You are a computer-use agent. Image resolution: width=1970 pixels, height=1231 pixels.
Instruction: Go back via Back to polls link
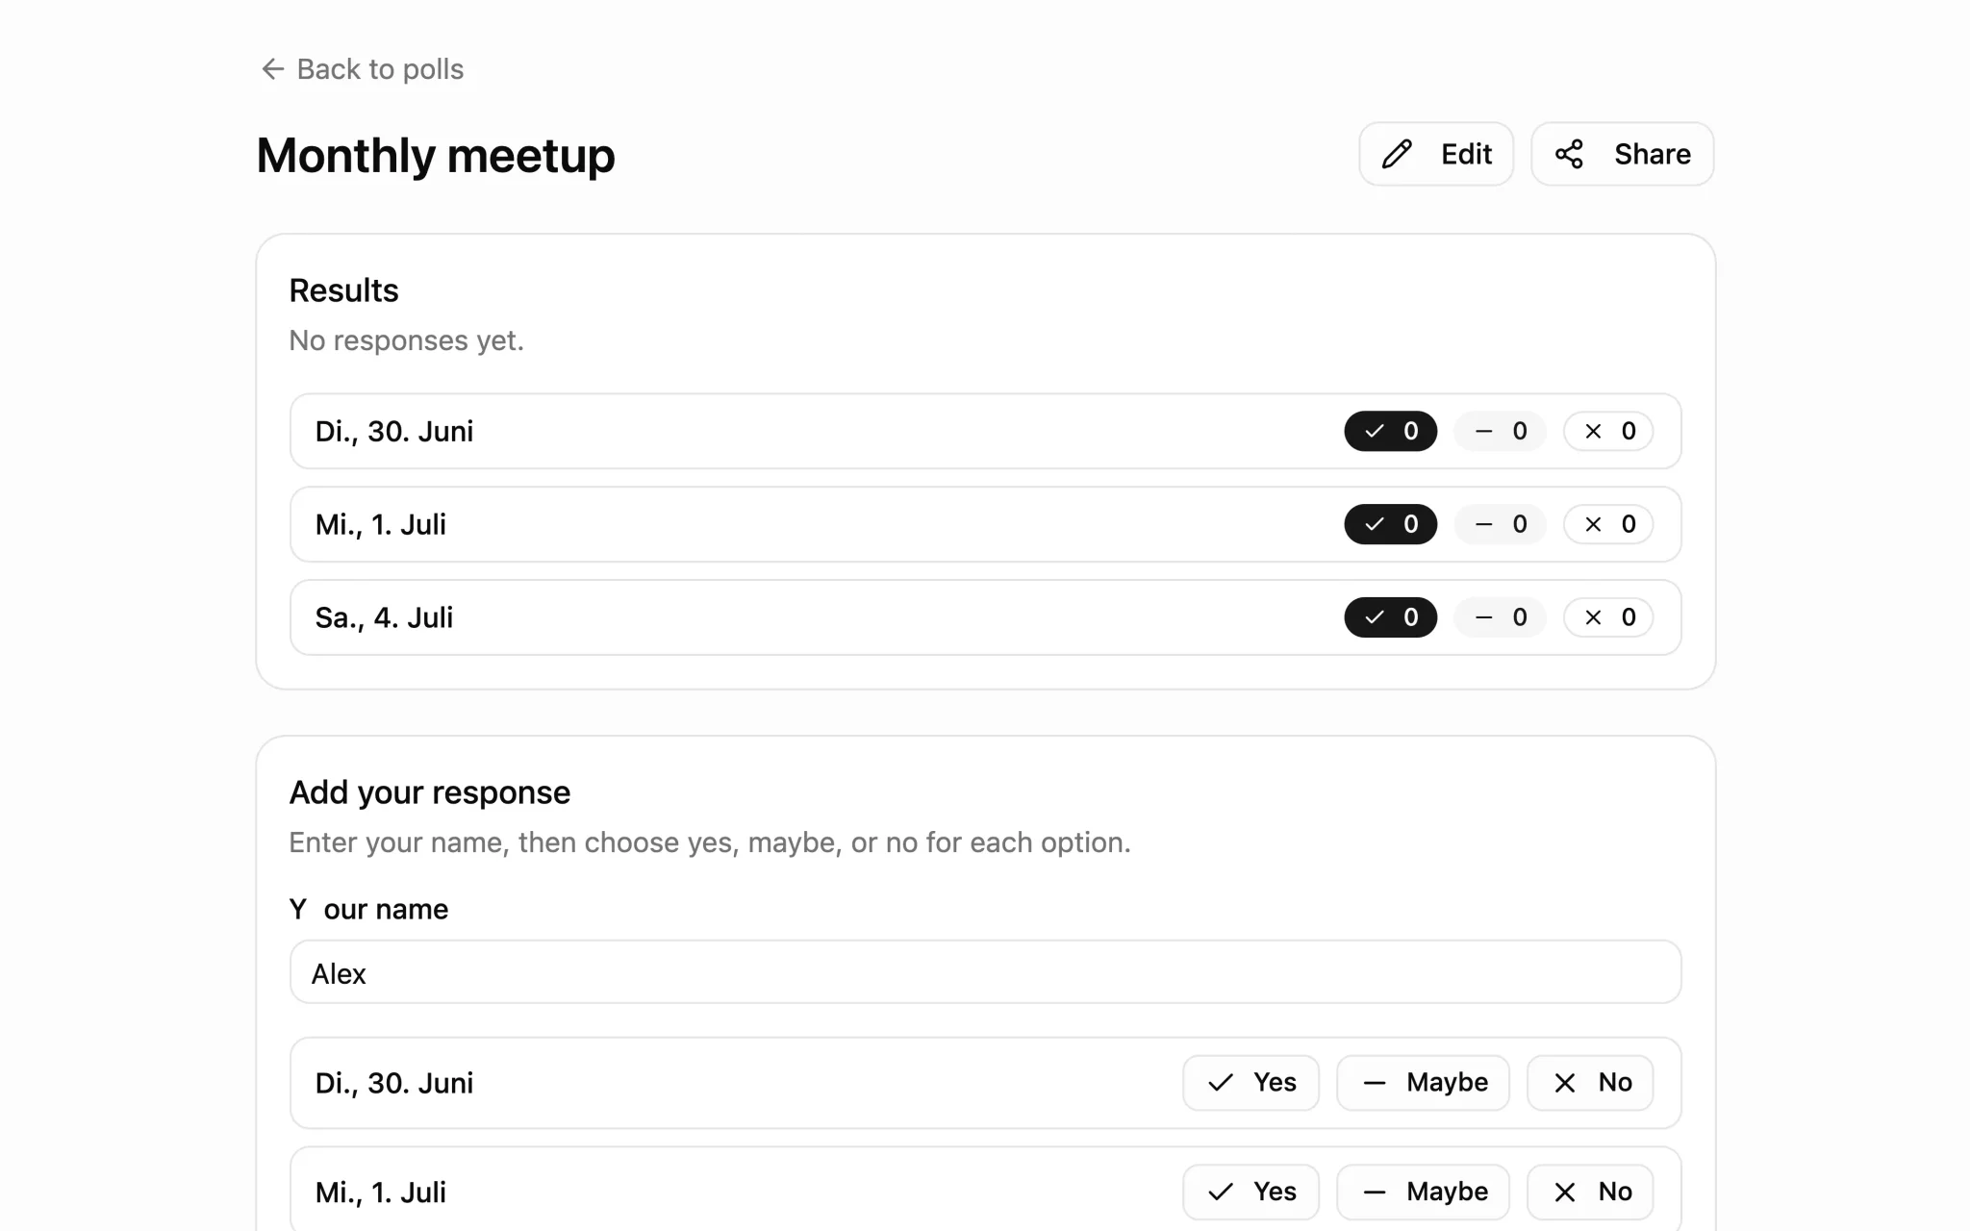[363, 69]
